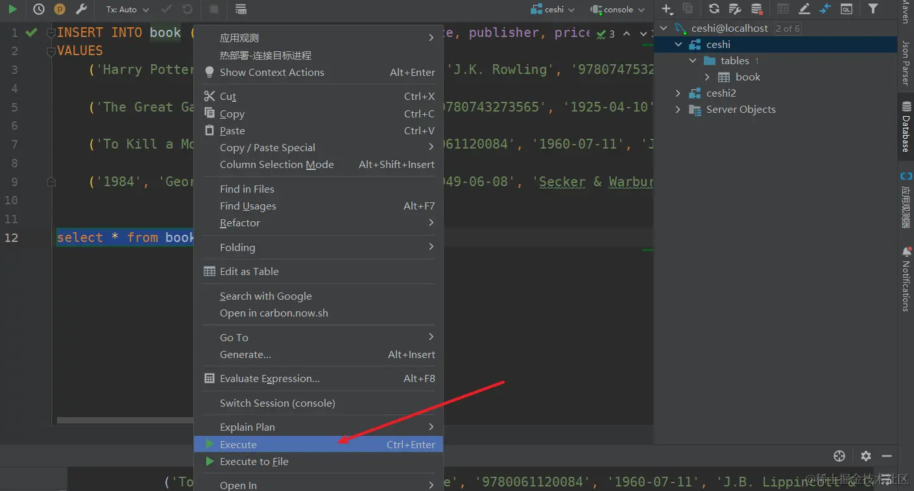Open Copy / Paste Special submenu
The height and width of the screenshot is (491, 914).
click(x=319, y=147)
